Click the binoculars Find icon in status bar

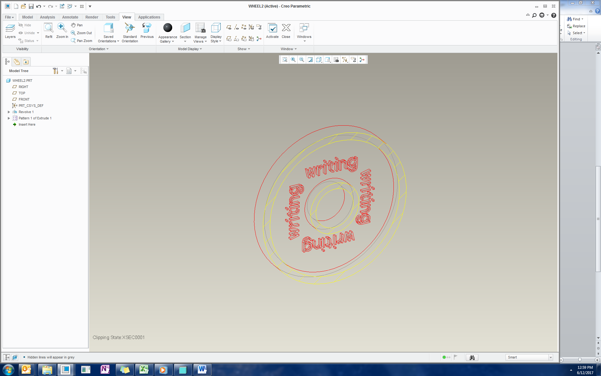pyautogui.click(x=472, y=358)
